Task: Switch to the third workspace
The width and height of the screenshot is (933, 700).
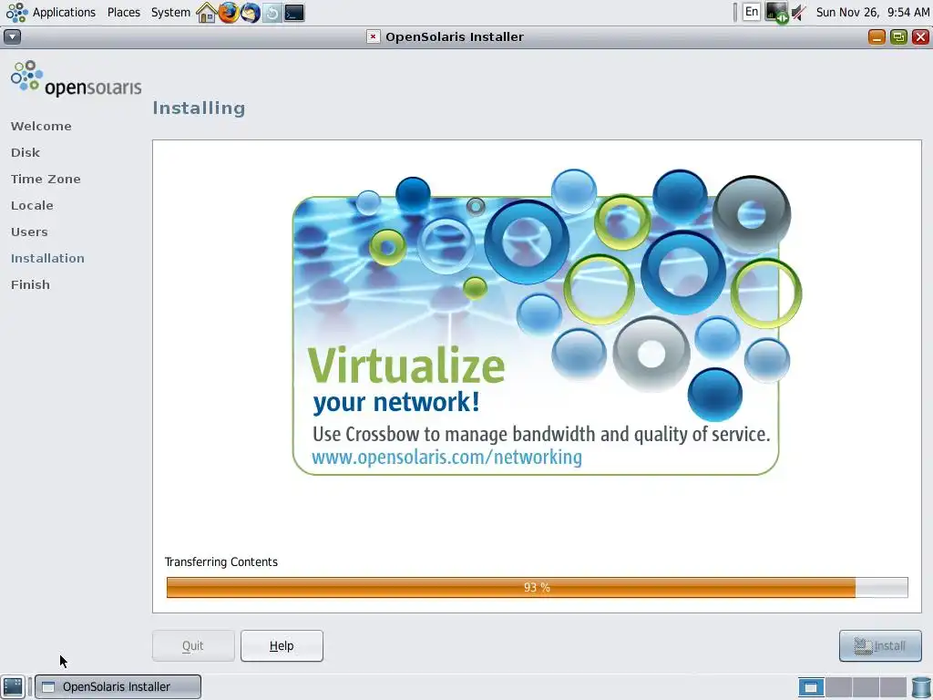Action: 866,687
